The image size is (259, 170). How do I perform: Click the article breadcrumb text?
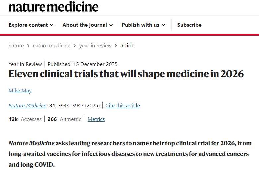[x=128, y=46]
